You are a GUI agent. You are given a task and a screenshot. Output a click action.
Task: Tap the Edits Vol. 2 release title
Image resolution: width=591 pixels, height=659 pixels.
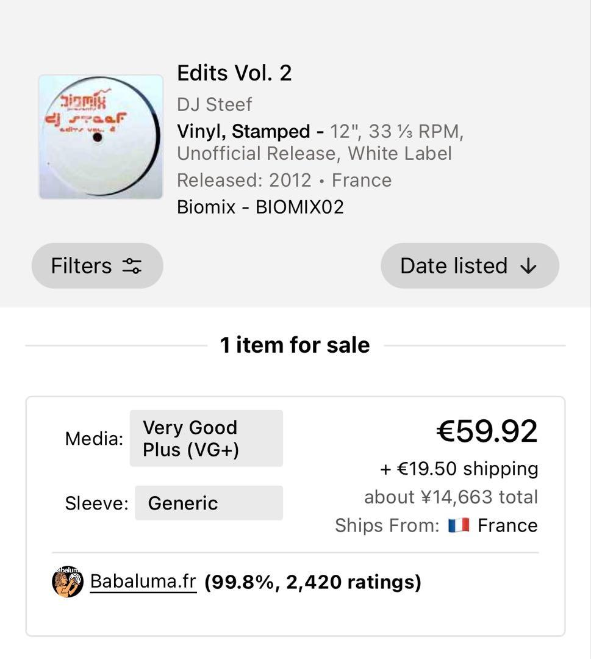pos(234,73)
